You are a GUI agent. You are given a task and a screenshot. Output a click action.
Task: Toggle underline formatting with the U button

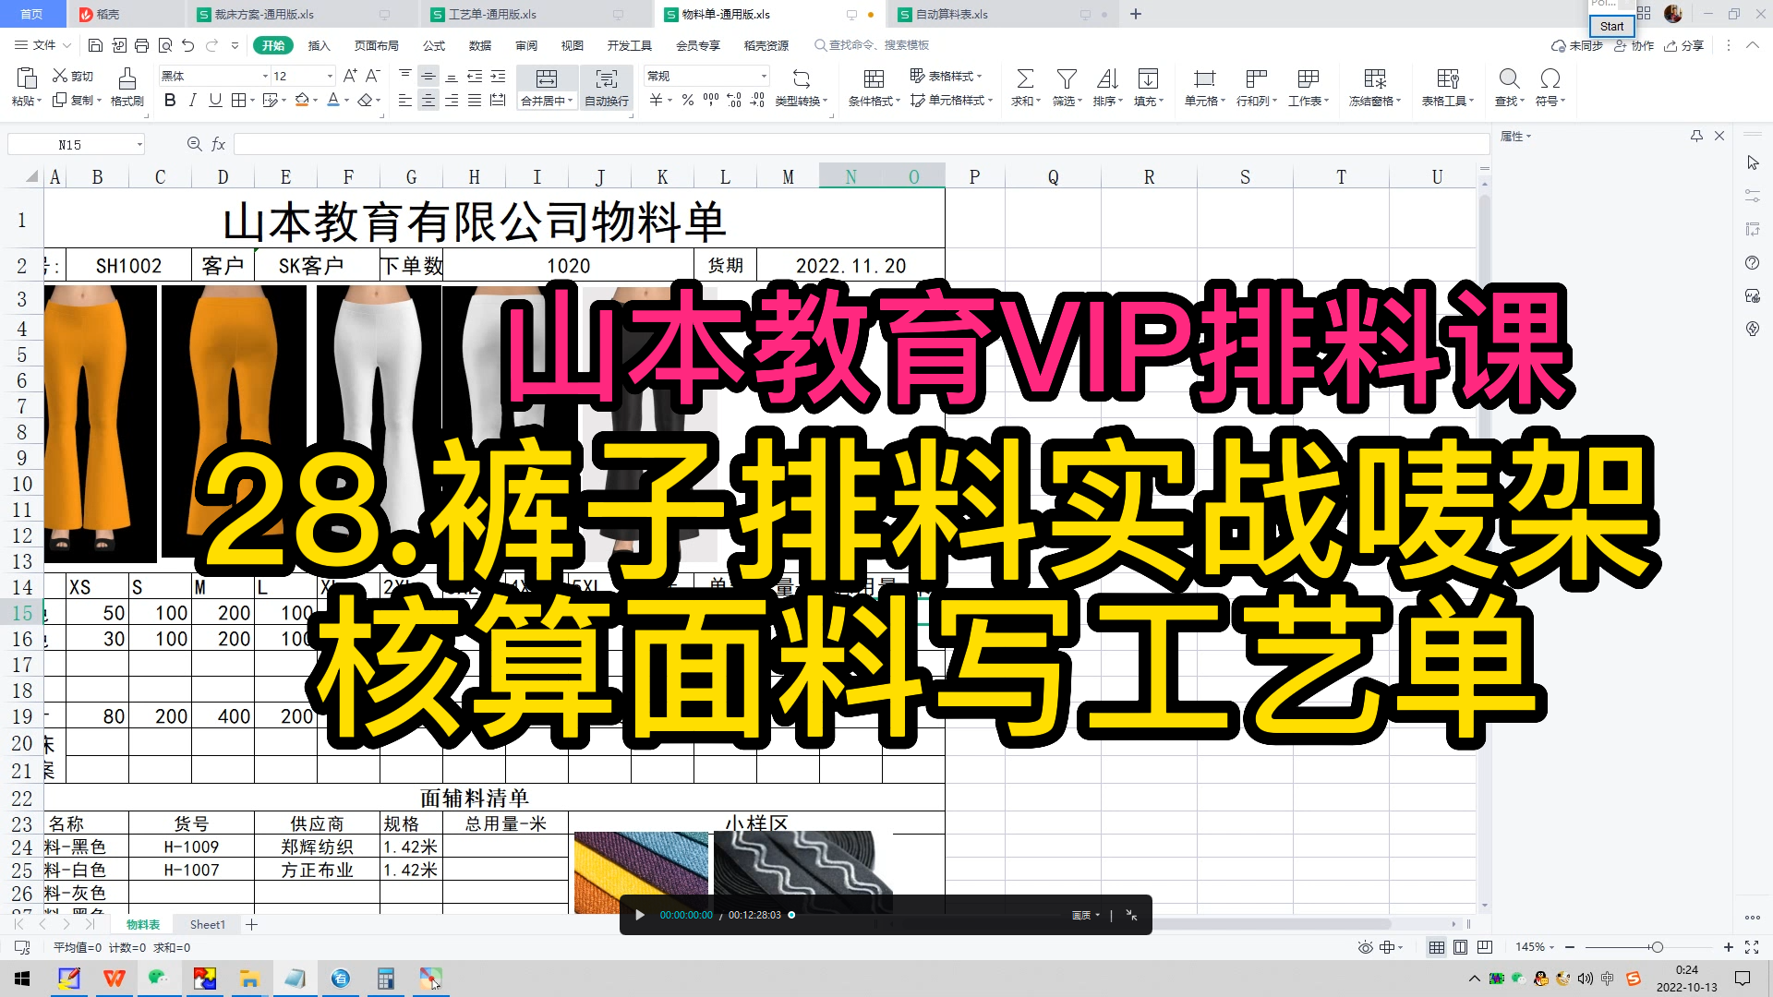tap(215, 101)
